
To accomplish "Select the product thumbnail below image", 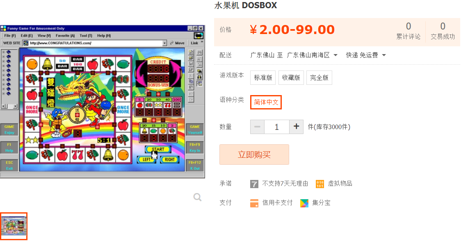I will (x=14, y=226).
